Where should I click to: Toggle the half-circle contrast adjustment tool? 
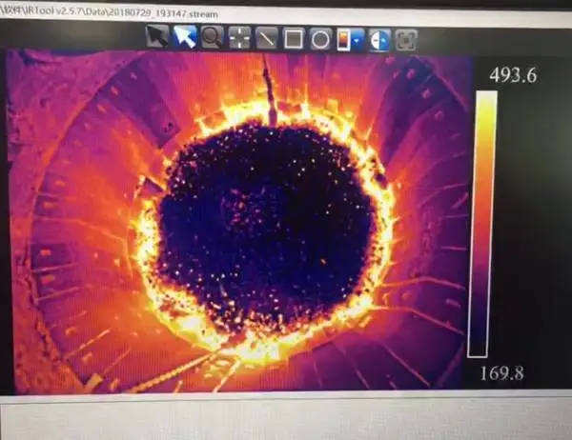click(379, 39)
